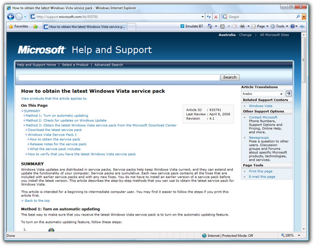This screenshot has height=246, width=314.
Task: Click the scrollbar down arrow
Action: coord(304,229)
